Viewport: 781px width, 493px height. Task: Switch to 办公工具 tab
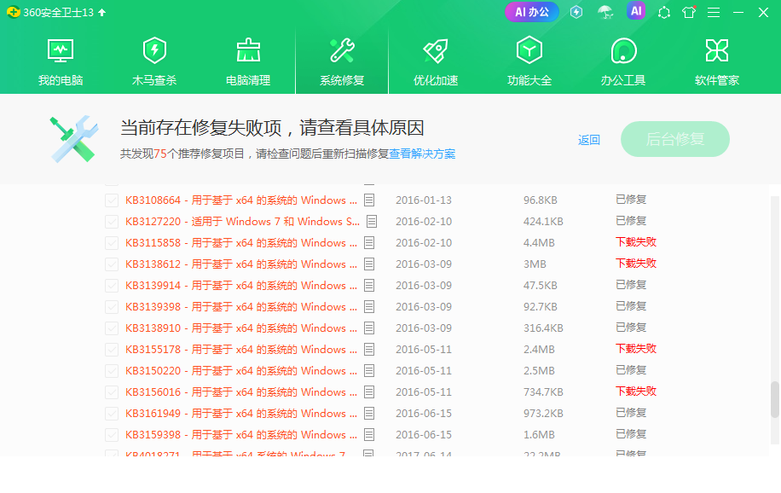[623, 61]
